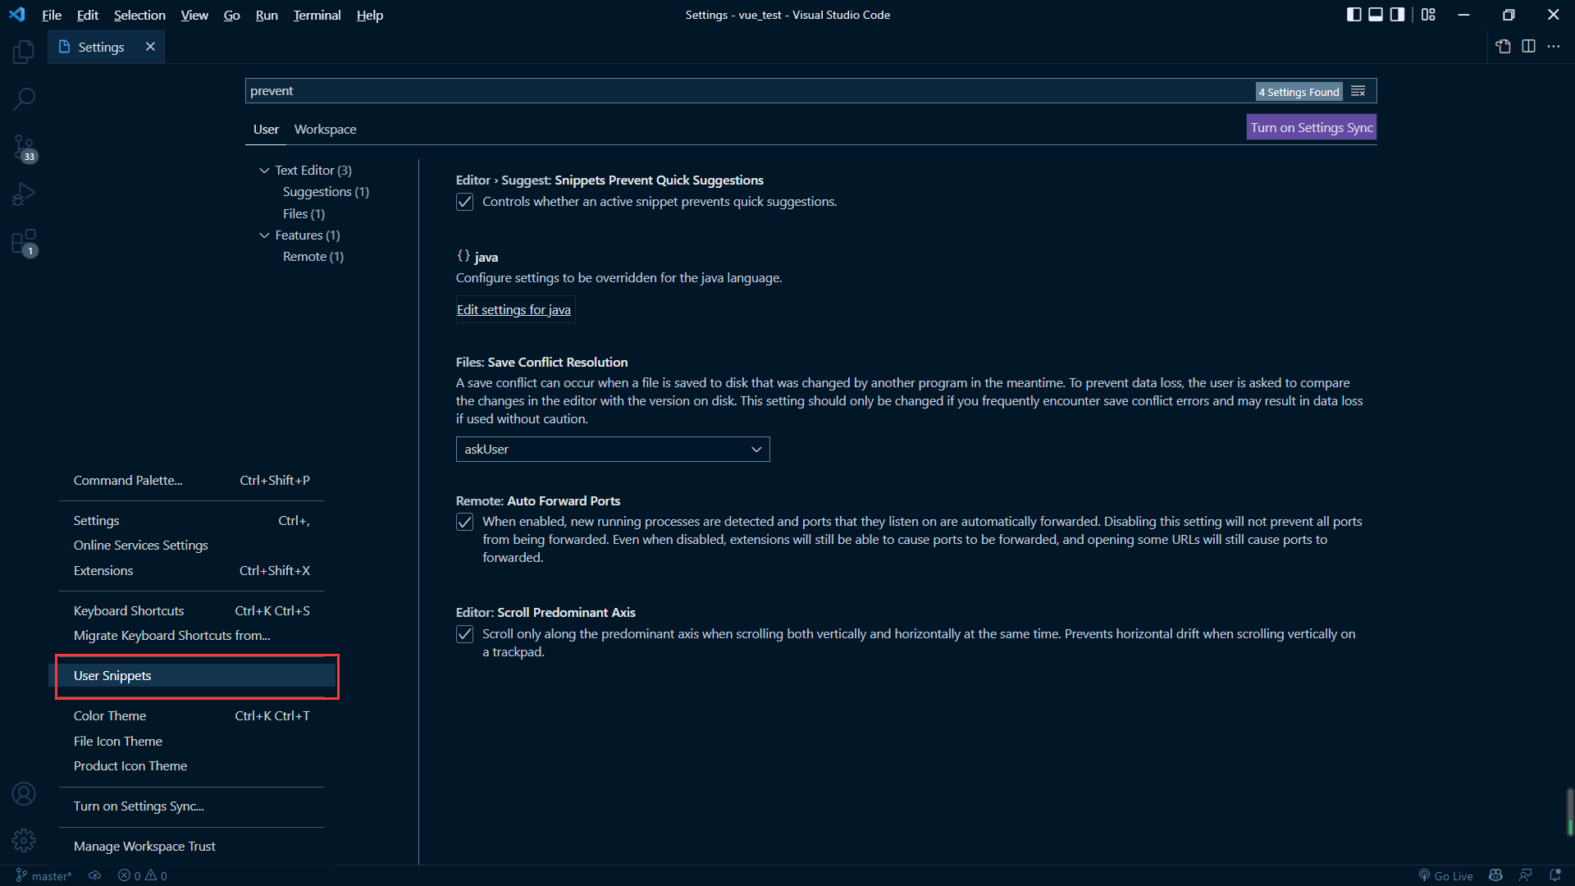Open the Go menu
1575x886 pixels.
click(231, 15)
